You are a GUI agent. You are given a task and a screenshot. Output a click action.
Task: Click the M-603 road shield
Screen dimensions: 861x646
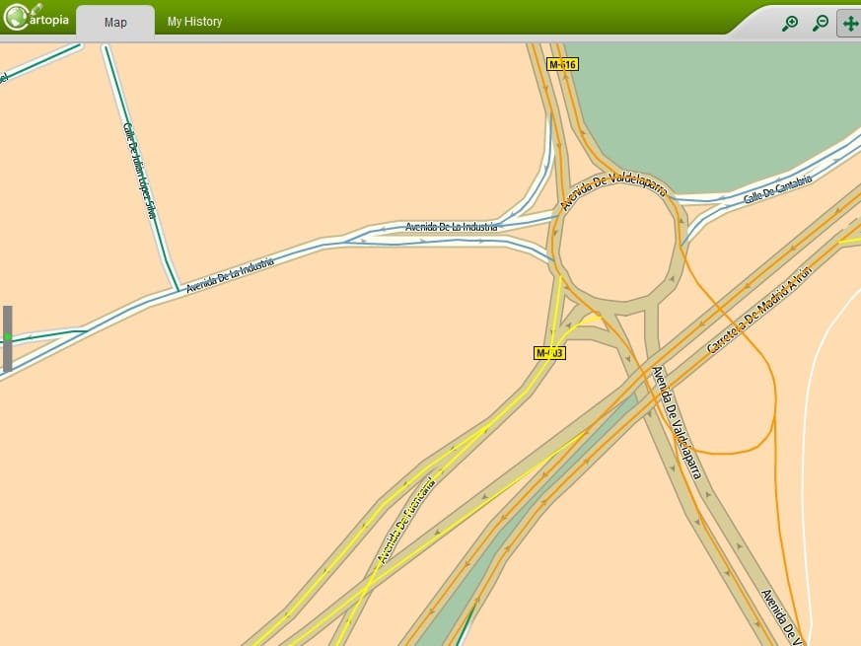pos(549,352)
